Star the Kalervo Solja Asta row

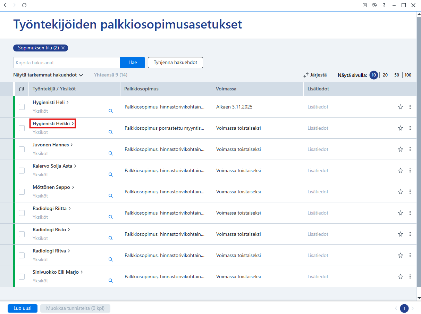click(401, 170)
